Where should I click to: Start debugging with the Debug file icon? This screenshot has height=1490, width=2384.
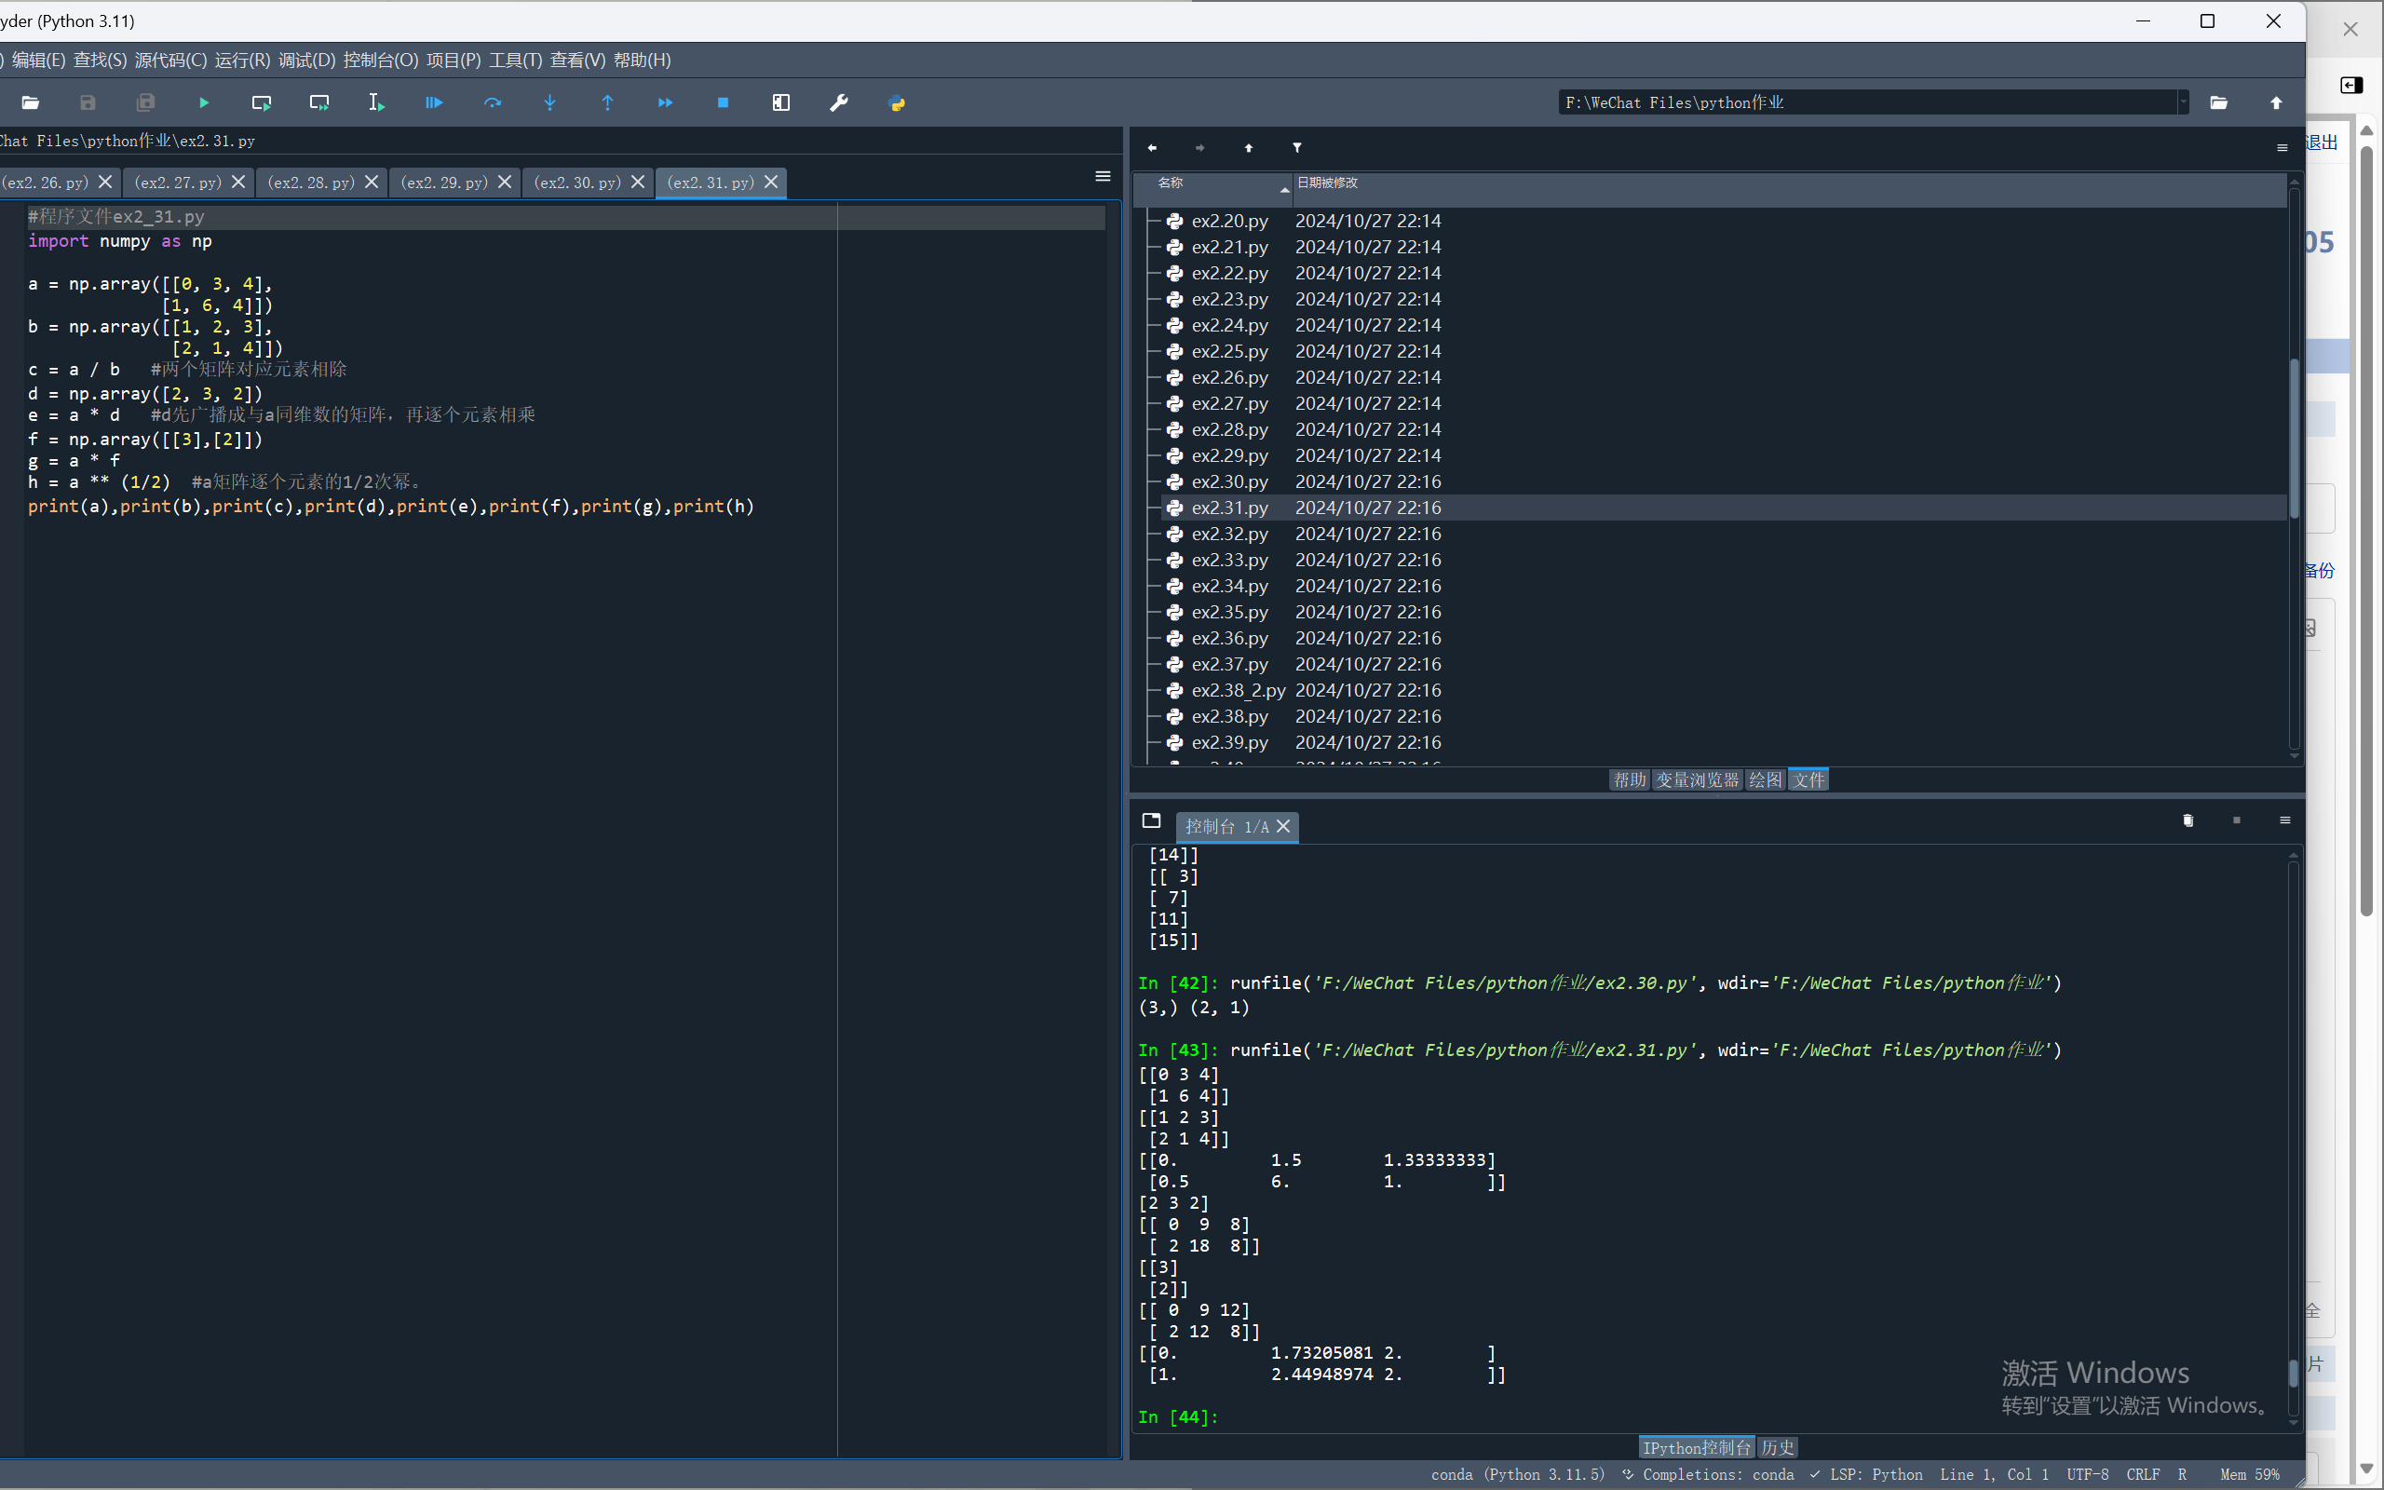click(x=433, y=102)
